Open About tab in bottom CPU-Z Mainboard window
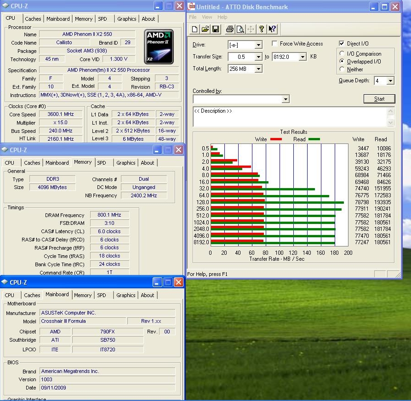The height and width of the screenshot is (401, 411). coord(148,295)
